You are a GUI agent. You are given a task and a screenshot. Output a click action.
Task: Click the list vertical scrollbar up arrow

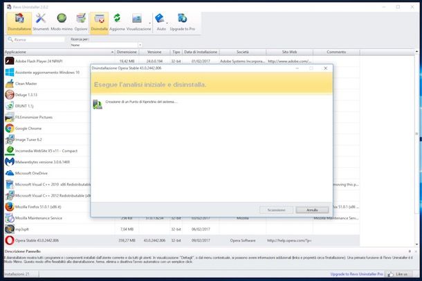pos(417,51)
